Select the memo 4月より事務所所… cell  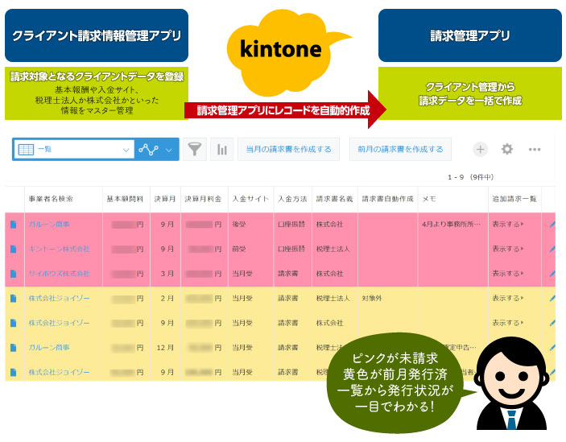click(451, 224)
